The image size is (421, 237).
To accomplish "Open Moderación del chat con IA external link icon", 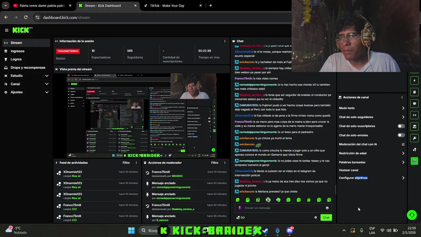I will coord(403,144).
